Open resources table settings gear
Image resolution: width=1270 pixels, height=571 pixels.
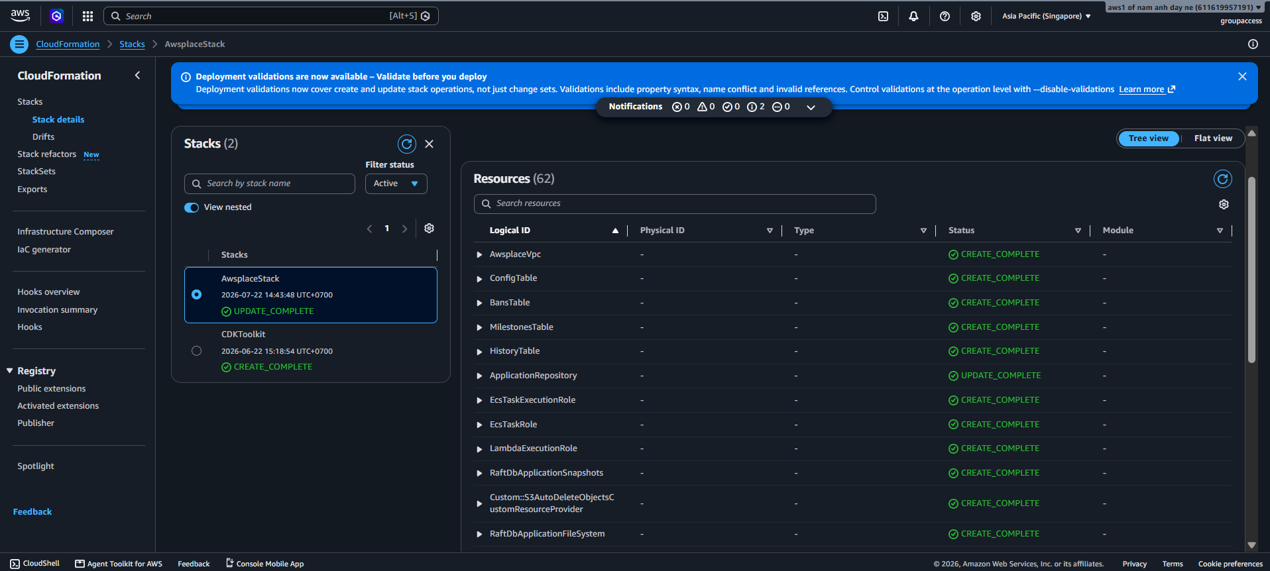pyautogui.click(x=1224, y=204)
